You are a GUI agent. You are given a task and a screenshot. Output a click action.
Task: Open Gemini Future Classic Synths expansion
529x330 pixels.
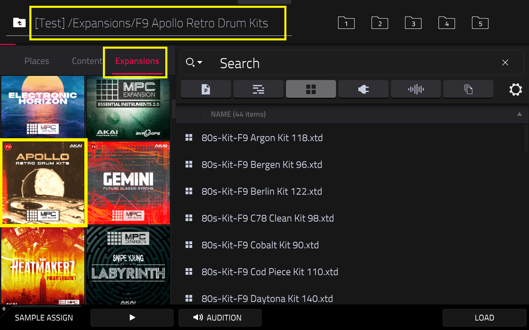coord(128,183)
